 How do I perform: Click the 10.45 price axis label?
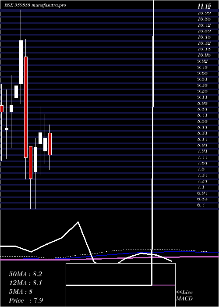(204, 37)
